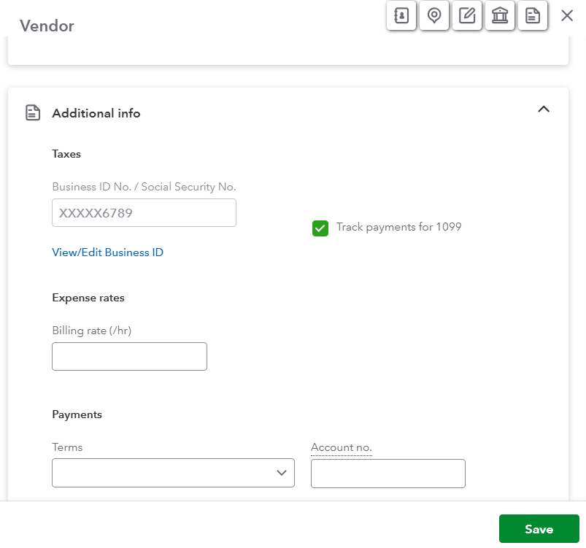
Task: Click the Vendor panel title
Action: (x=47, y=26)
